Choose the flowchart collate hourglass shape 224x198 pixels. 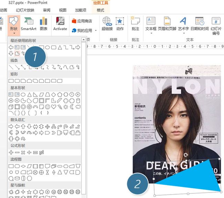click(x=48, y=172)
